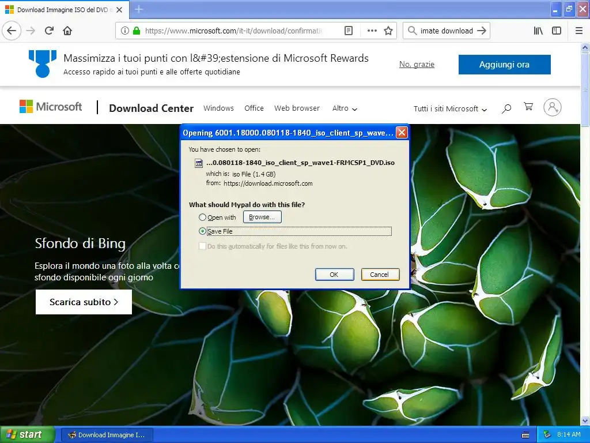Screen dimensions: 590x443
Task: Click the ISO file icon in dialog
Action: pyautogui.click(x=198, y=163)
